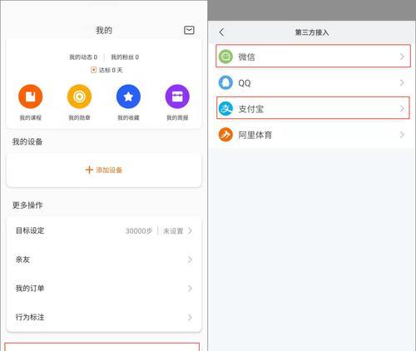This screenshot has width=416, height=351.
Task: Tap the 我的收藏 caption
Action: [128, 118]
